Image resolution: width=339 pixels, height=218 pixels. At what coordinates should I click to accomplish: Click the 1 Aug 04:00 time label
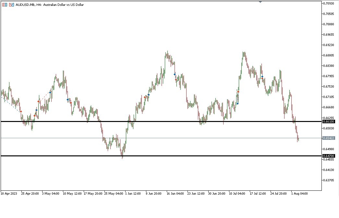(x=299, y=194)
